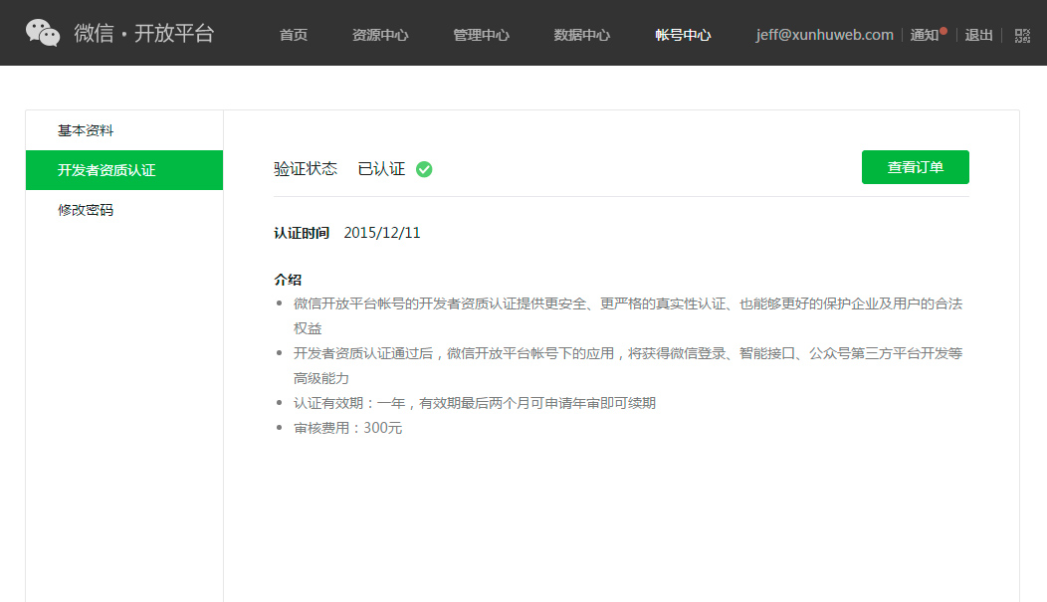Screen dimensions: 1047x602
Task: Click the 认证有效期：一年 bullet text
Action: pyautogui.click(x=475, y=403)
